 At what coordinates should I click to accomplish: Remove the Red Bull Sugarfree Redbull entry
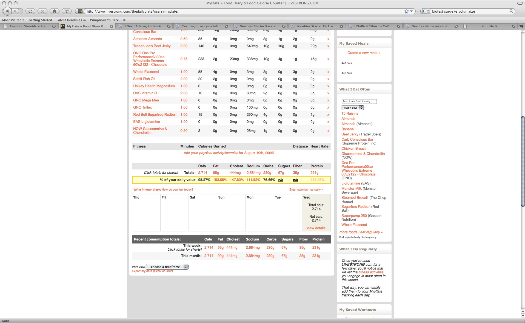[x=328, y=115]
